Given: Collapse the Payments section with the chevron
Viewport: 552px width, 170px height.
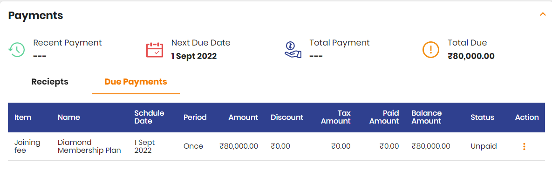Looking at the screenshot, I should click(x=543, y=14).
